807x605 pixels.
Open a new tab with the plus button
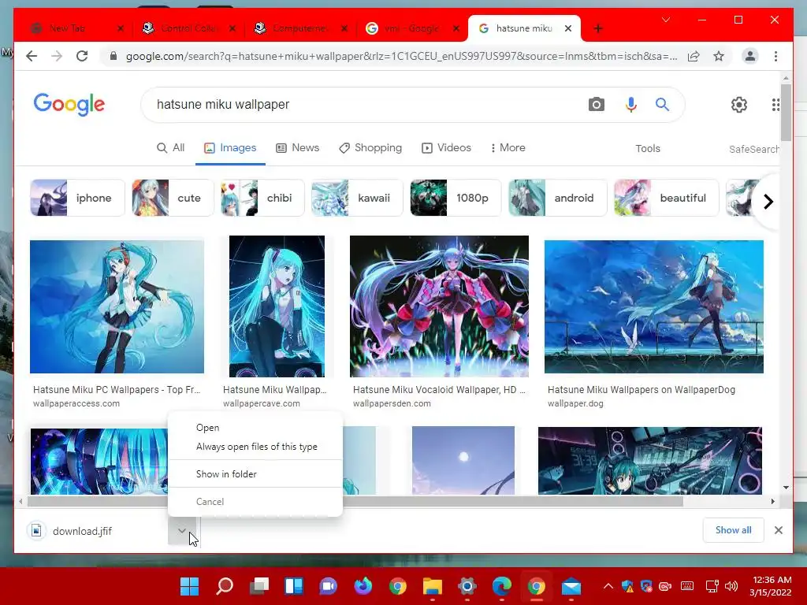tap(597, 28)
